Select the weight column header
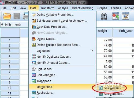The image size is (134, 98). click(104, 33)
